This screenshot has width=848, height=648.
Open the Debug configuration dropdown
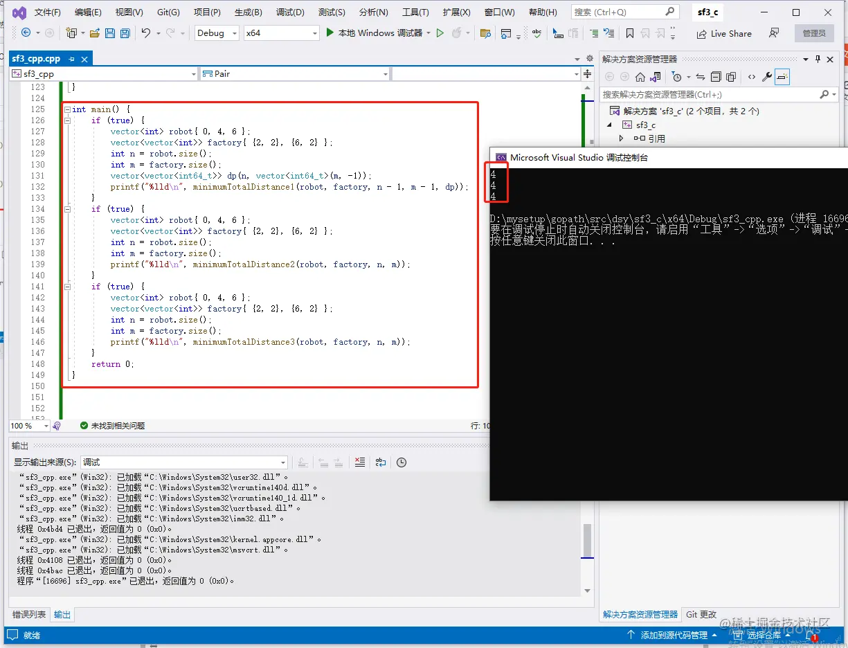point(217,33)
